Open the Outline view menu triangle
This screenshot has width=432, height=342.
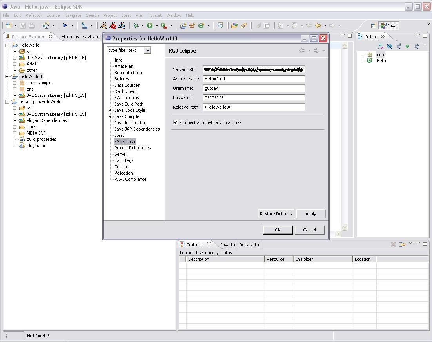[x=425, y=44]
